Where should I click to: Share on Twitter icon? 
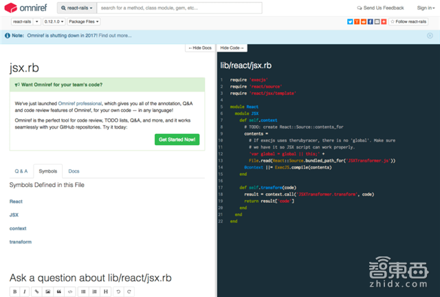click(351, 21)
